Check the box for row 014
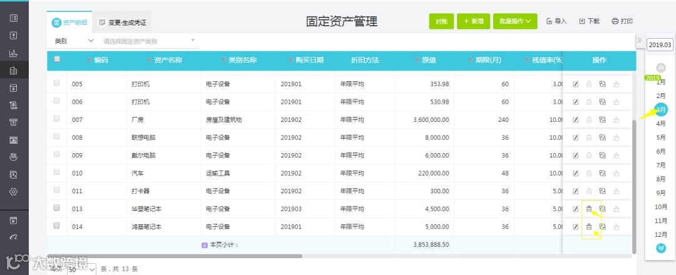This screenshot has height=275, width=676. coord(56,225)
